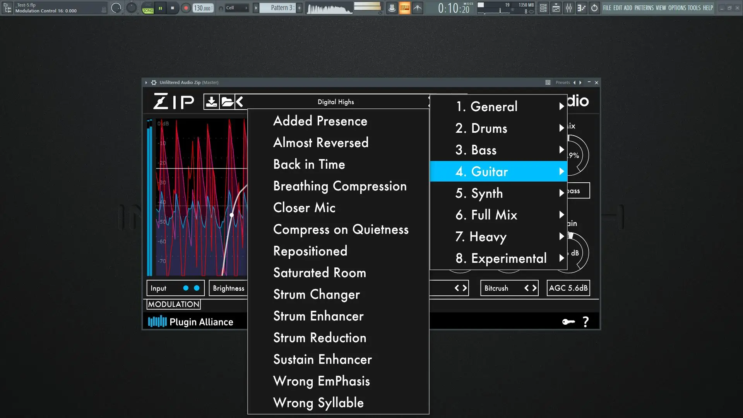The height and width of the screenshot is (418, 743).
Task: Click the save preset download icon
Action: [x=211, y=102]
